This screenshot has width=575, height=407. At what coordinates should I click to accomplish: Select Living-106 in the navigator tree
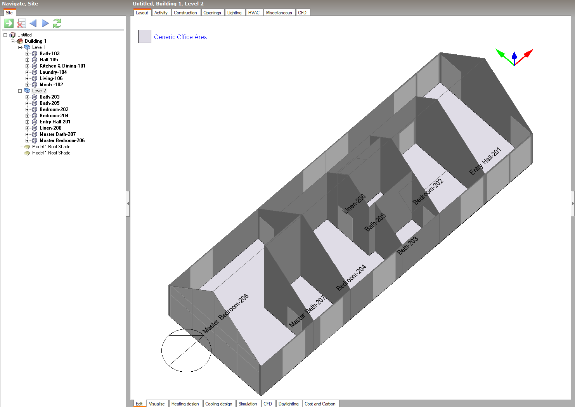click(x=51, y=78)
